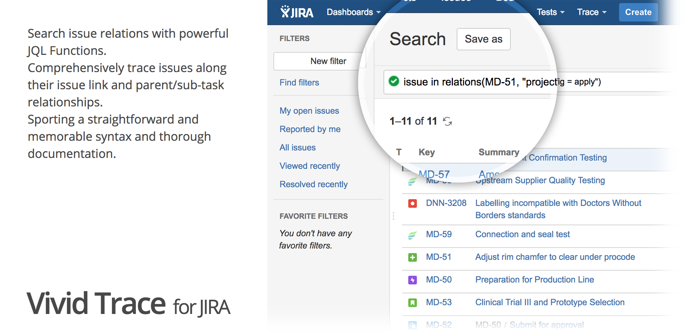Select Reported by me filter
Screen dimensions: 687x336
pyautogui.click(x=310, y=129)
